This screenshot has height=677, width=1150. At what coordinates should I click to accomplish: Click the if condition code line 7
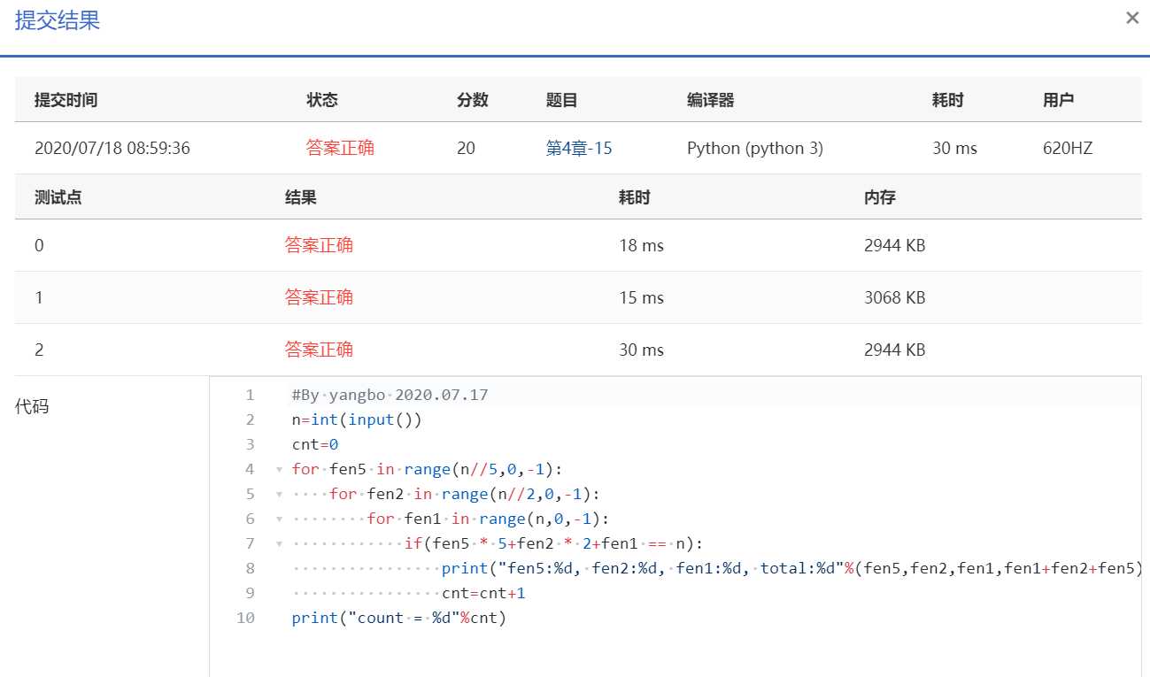[553, 543]
